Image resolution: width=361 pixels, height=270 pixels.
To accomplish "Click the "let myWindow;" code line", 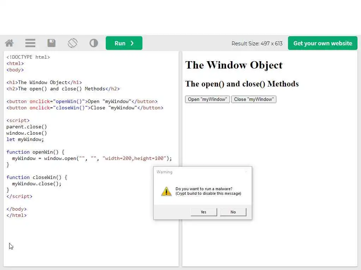I will 25,139.
